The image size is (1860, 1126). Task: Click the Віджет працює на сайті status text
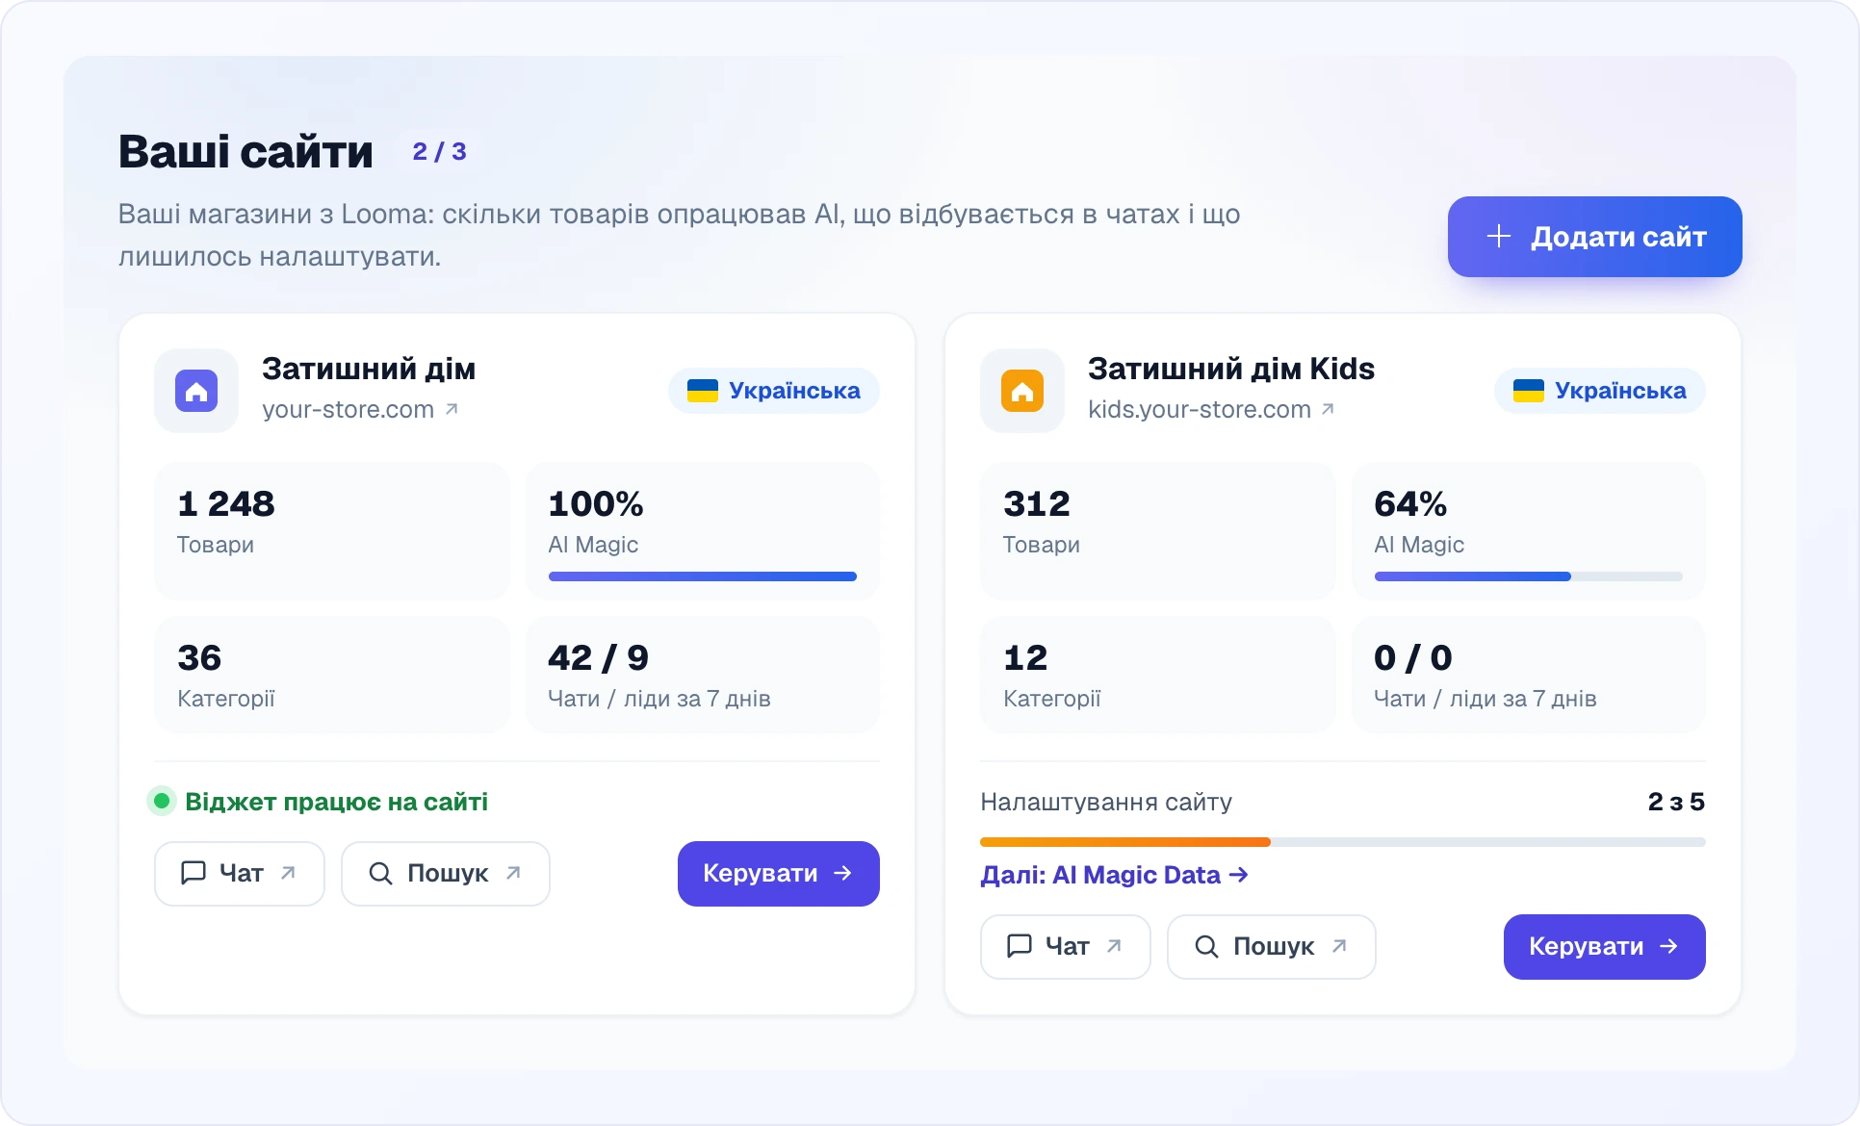(x=336, y=802)
